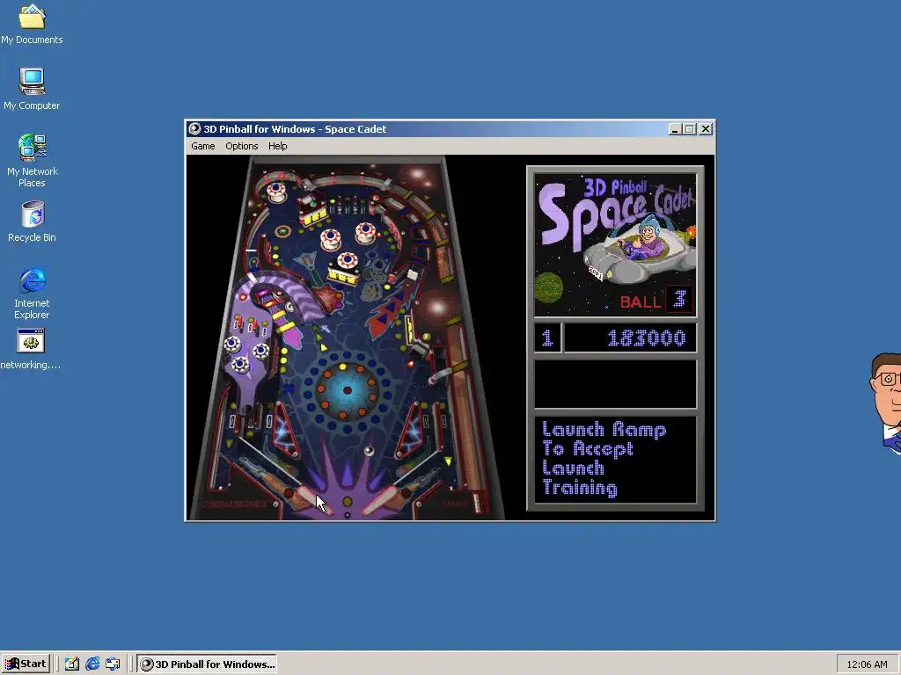The width and height of the screenshot is (901, 675).
Task: Open the Game menu
Action: [203, 146]
